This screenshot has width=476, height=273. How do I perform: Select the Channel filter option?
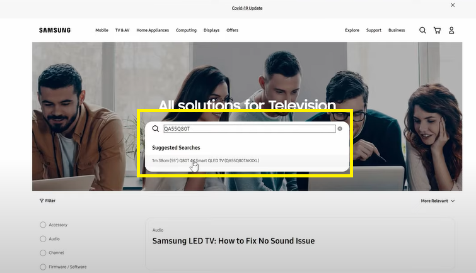52,253
